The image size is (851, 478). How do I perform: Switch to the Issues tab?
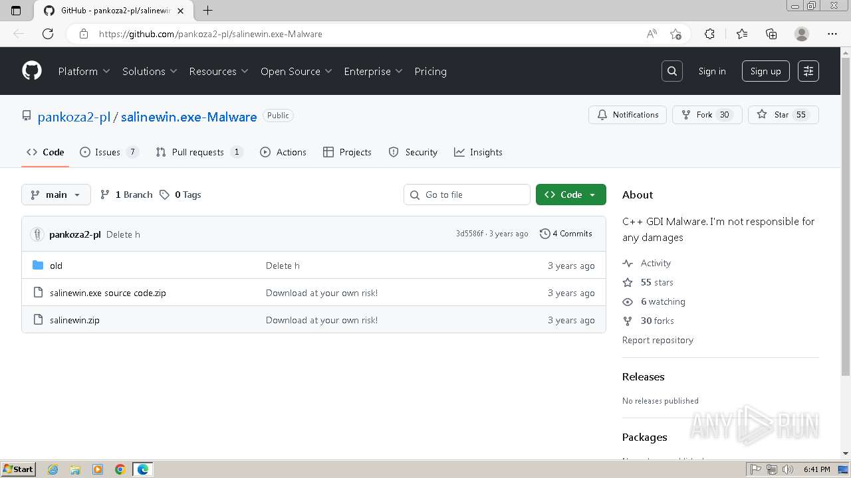(109, 152)
